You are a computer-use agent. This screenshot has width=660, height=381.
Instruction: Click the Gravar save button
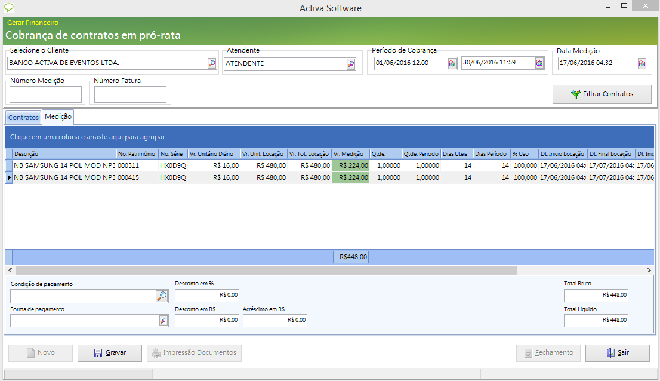coord(110,353)
